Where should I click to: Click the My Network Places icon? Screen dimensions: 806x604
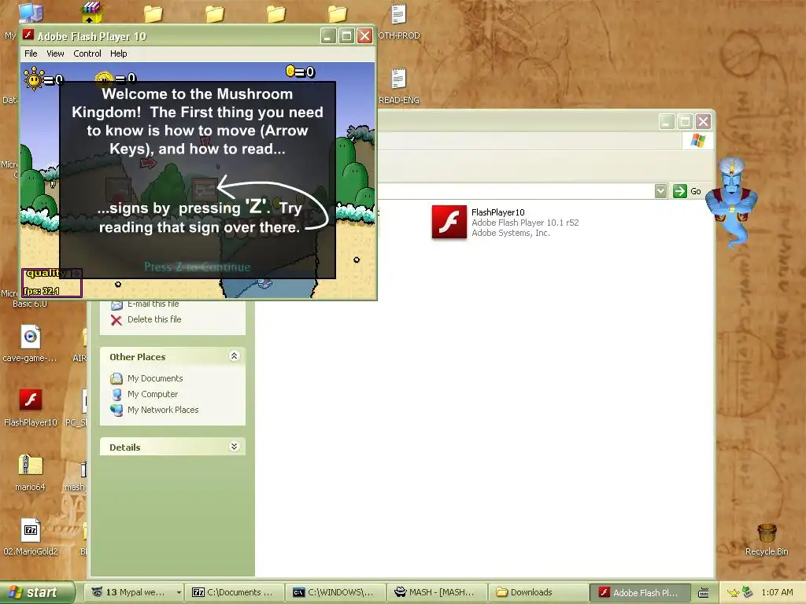(116, 411)
